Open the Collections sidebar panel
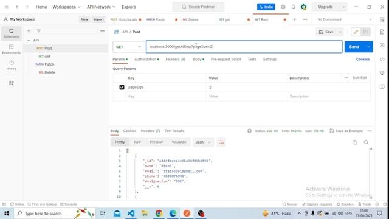This screenshot has width=389, height=219. pos(11,33)
